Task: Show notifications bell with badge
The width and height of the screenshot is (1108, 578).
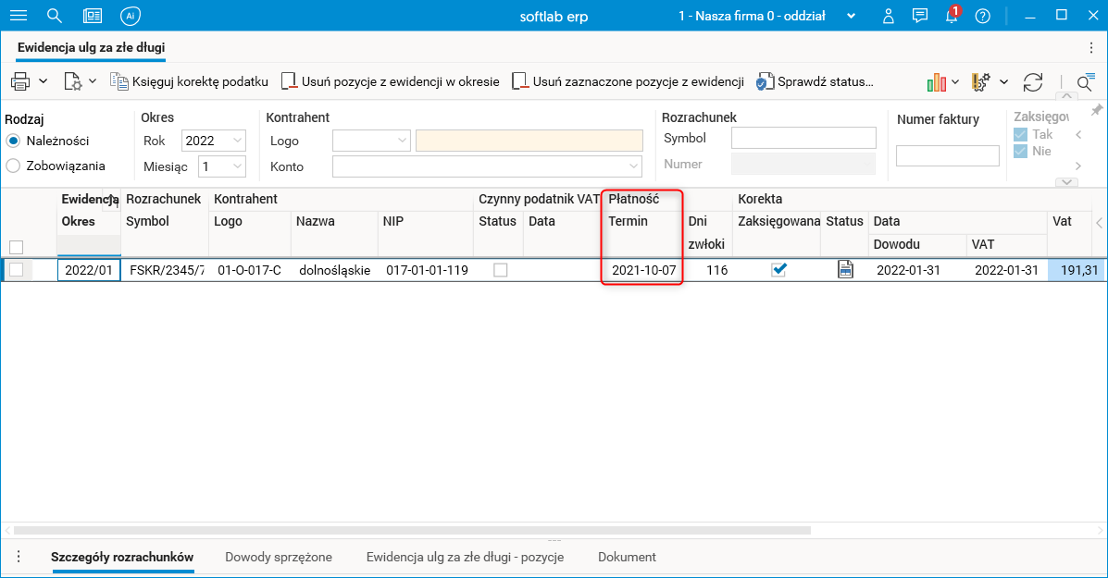Action: click(x=952, y=15)
